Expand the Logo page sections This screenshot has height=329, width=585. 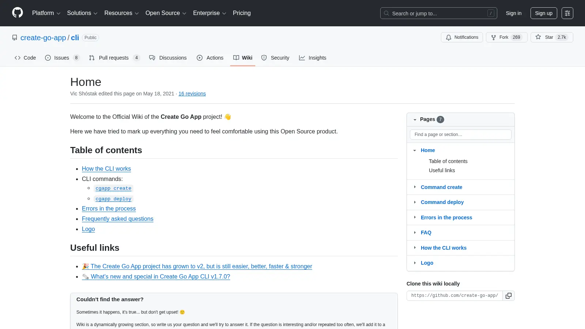[x=415, y=263]
